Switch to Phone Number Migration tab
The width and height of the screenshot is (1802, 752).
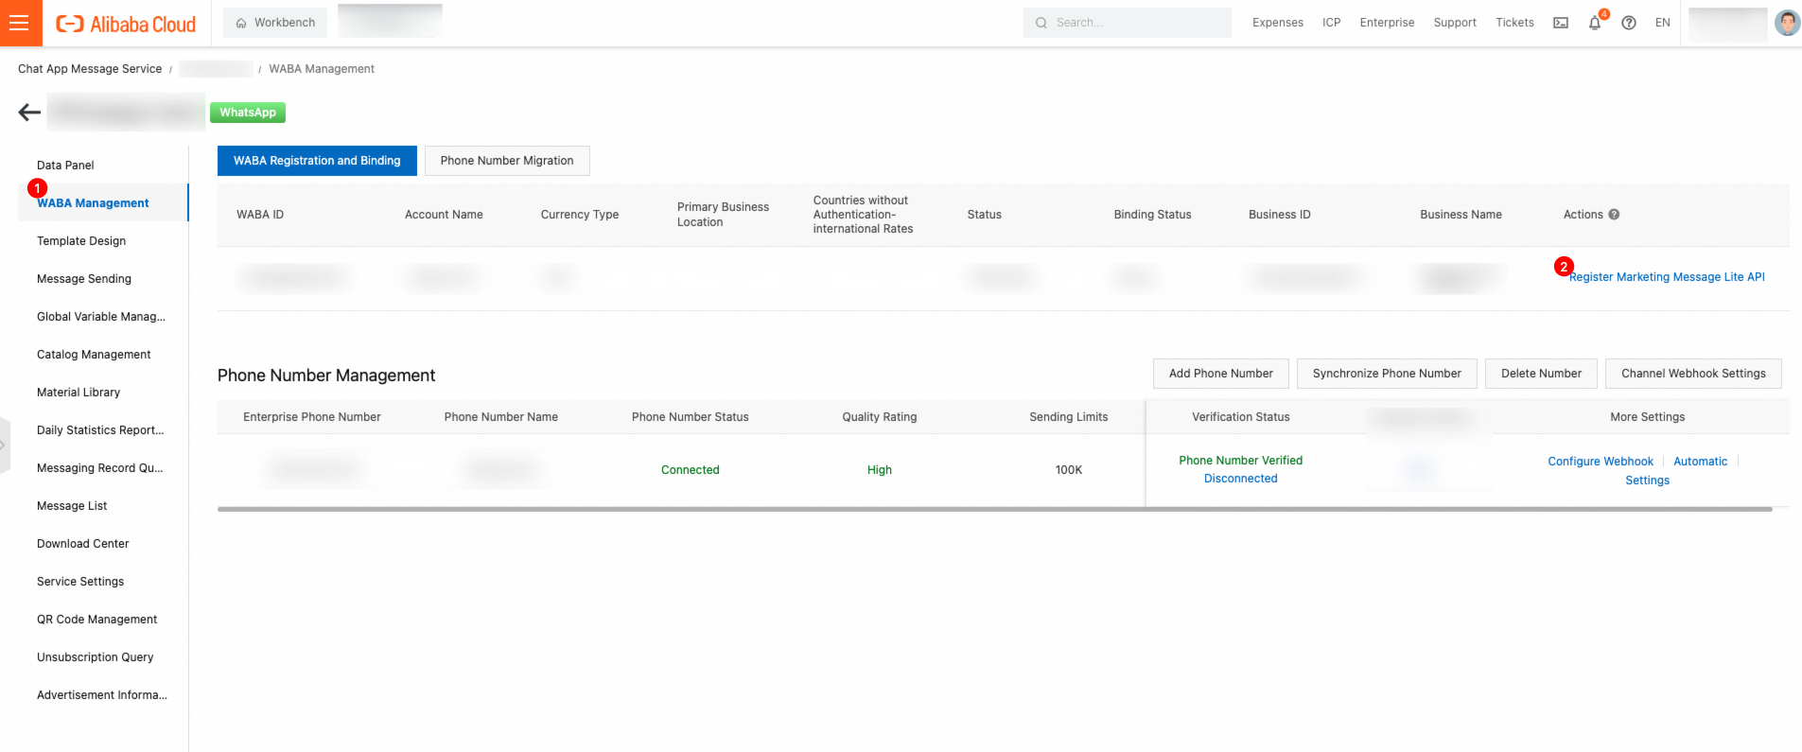coord(507,161)
